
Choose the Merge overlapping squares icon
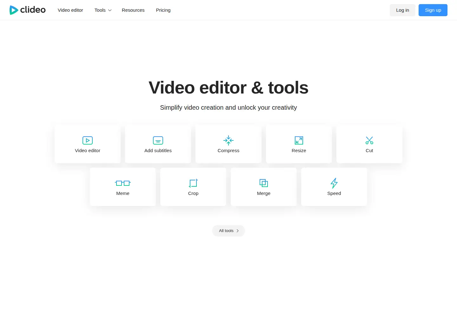pyautogui.click(x=264, y=183)
